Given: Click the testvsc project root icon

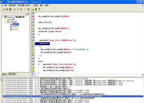Looking at the screenshot, I should (x=6, y=17).
